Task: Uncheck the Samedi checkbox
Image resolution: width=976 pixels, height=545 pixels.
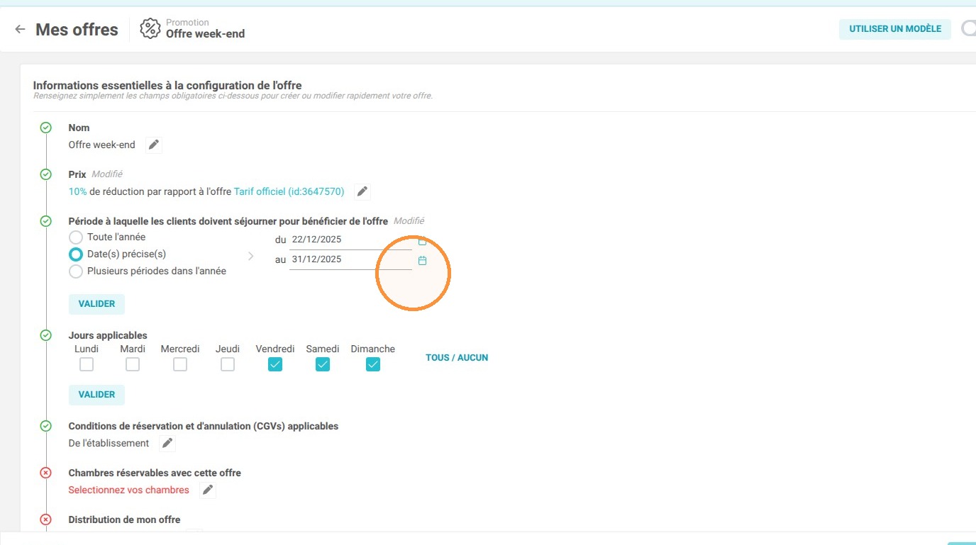Action: [x=323, y=364]
